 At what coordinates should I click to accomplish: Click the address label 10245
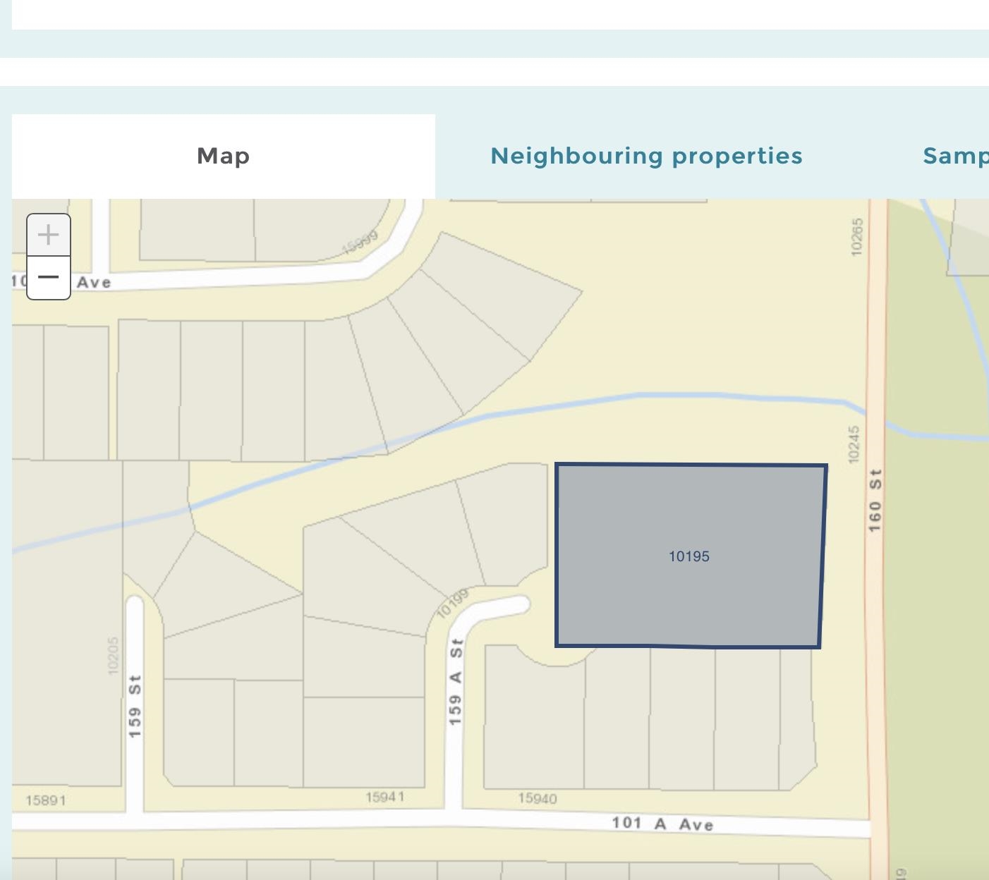(x=854, y=444)
